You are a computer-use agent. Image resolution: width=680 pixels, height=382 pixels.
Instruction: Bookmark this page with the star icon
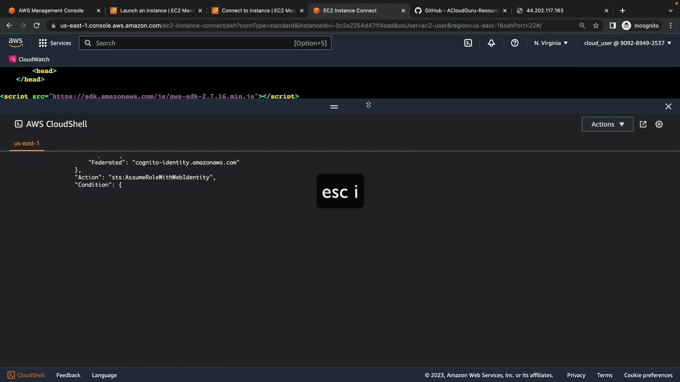pyautogui.click(x=596, y=25)
